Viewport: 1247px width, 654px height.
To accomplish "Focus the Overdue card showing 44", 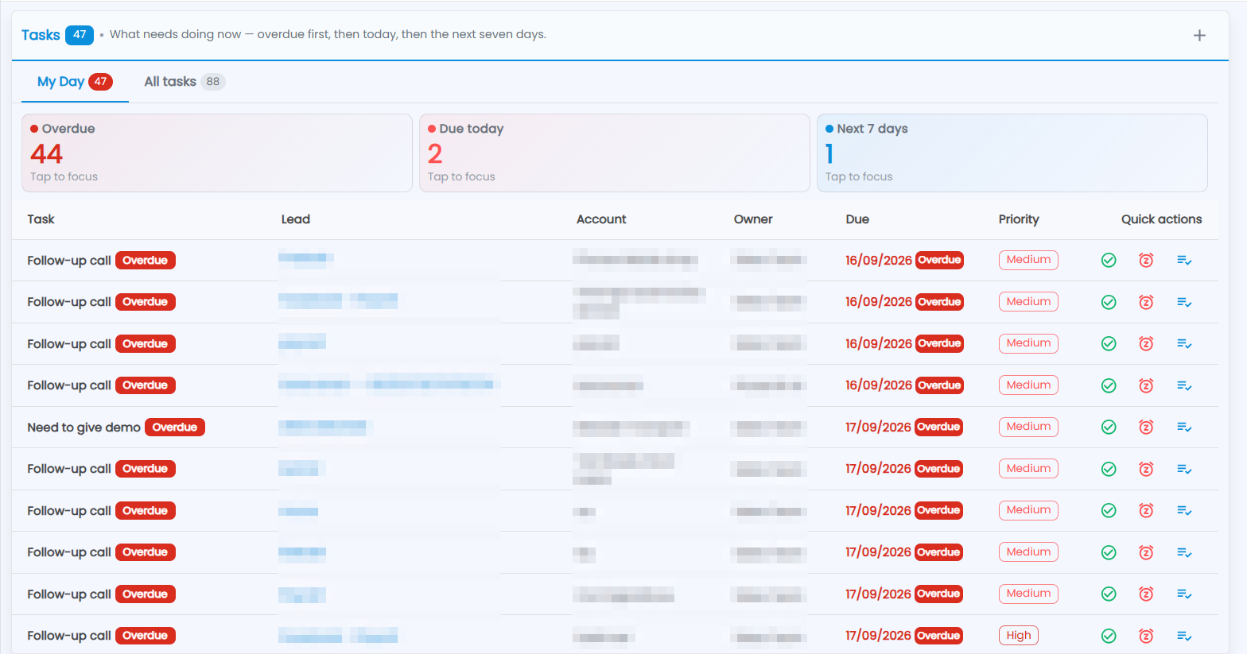I will click(217, 153).
